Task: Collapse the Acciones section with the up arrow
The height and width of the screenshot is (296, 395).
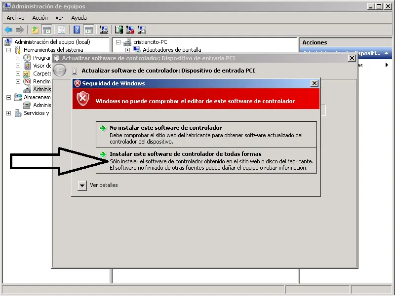Action: tap(386, 53)
